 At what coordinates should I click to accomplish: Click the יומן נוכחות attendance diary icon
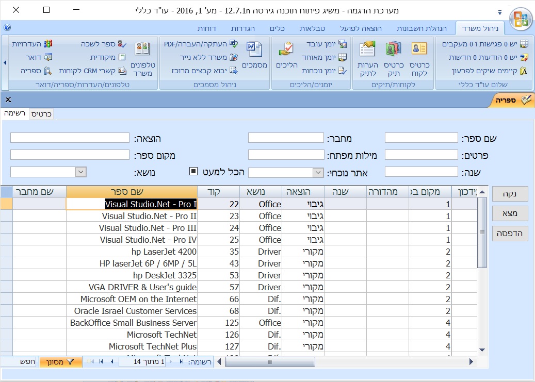point(343,71)
